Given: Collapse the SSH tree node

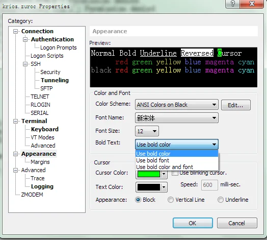Looking at the screenshot, I should 25,64.
